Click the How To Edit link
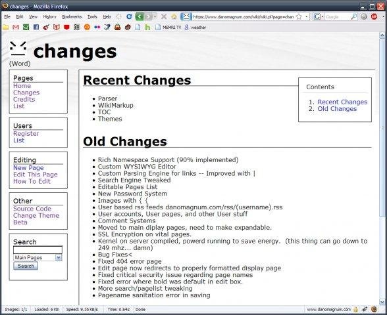 [x=32, y=181]
